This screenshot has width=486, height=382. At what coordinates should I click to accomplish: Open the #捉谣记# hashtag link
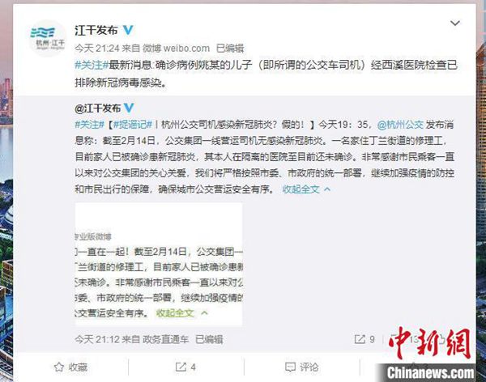[x=133, y=125]
